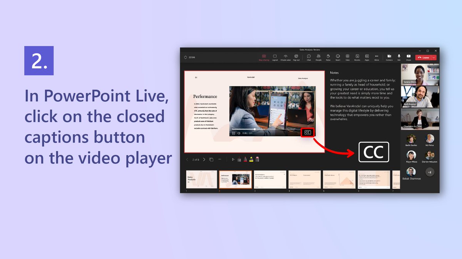Open more slide options ellipsis
This screenshot has height=259, width=462.
tap(219, 159)
